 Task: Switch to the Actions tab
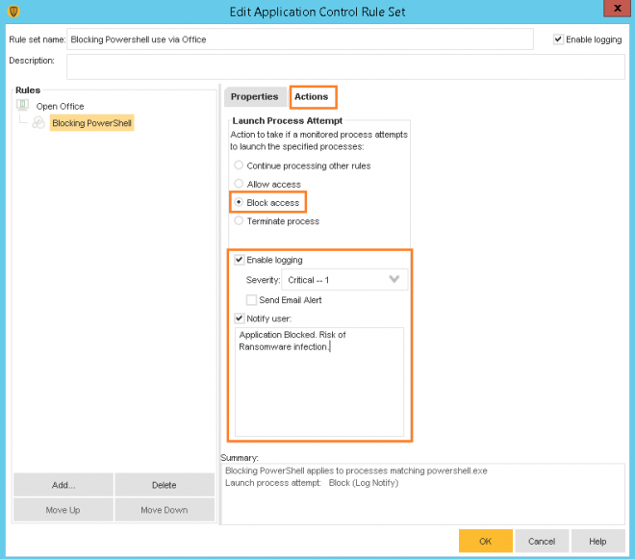[x=312, y=96]
